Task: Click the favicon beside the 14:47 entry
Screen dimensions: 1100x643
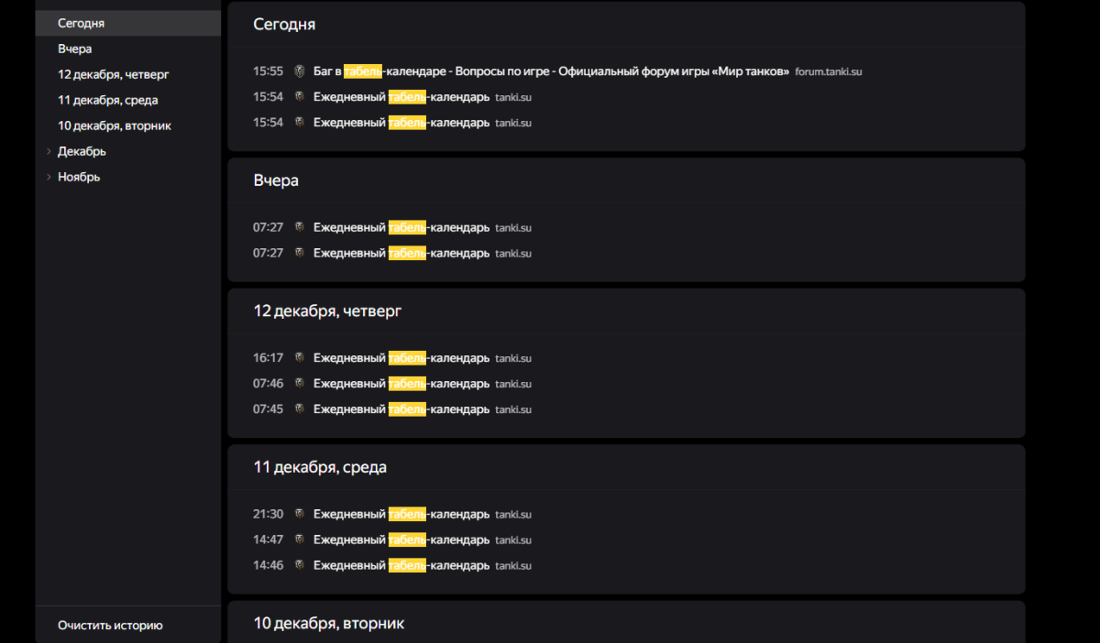Action: click(299, 540)
